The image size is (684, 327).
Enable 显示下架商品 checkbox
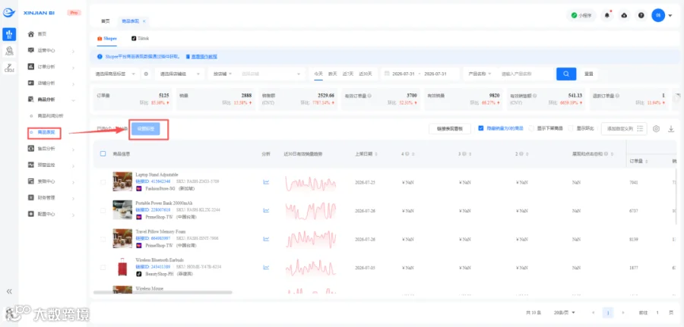(x=531, y=128)
